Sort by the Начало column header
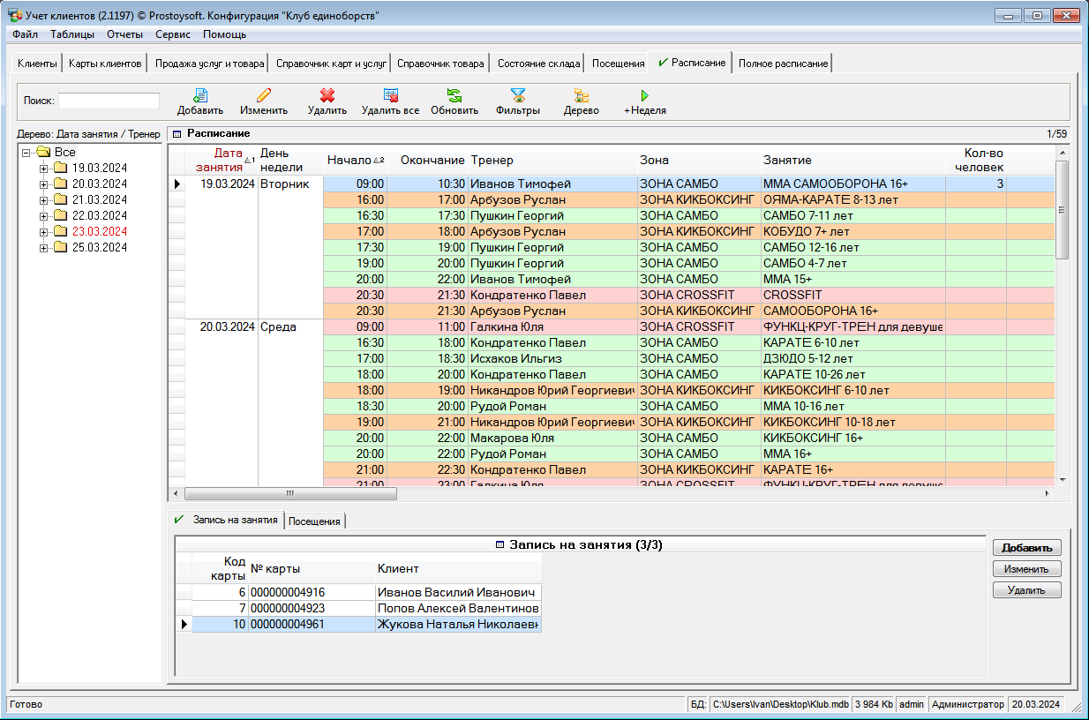Screen dimensions: 1089x720 pyautogui.click(x=356, y=160)
